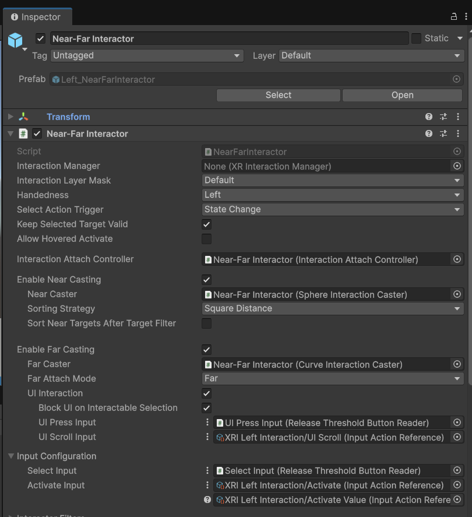
Task: Open object picker for Interaction Attach Controller
Action: point(457,259)
